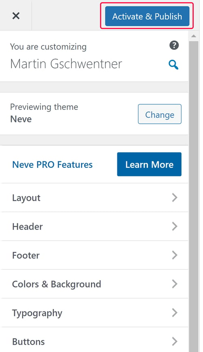Viewport: 203px width, 352px height.
Task: Expand Header using its chevron arrow
Action: point(175,227)
